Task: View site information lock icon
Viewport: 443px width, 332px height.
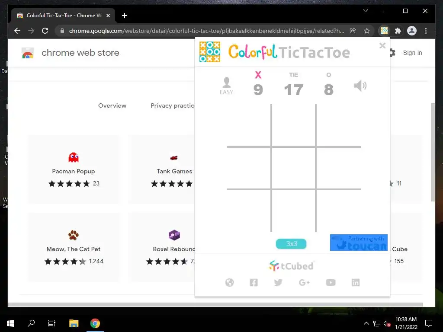Action: 62,31
